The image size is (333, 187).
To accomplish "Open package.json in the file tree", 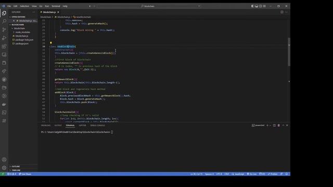I will click(x=22, y=44).
